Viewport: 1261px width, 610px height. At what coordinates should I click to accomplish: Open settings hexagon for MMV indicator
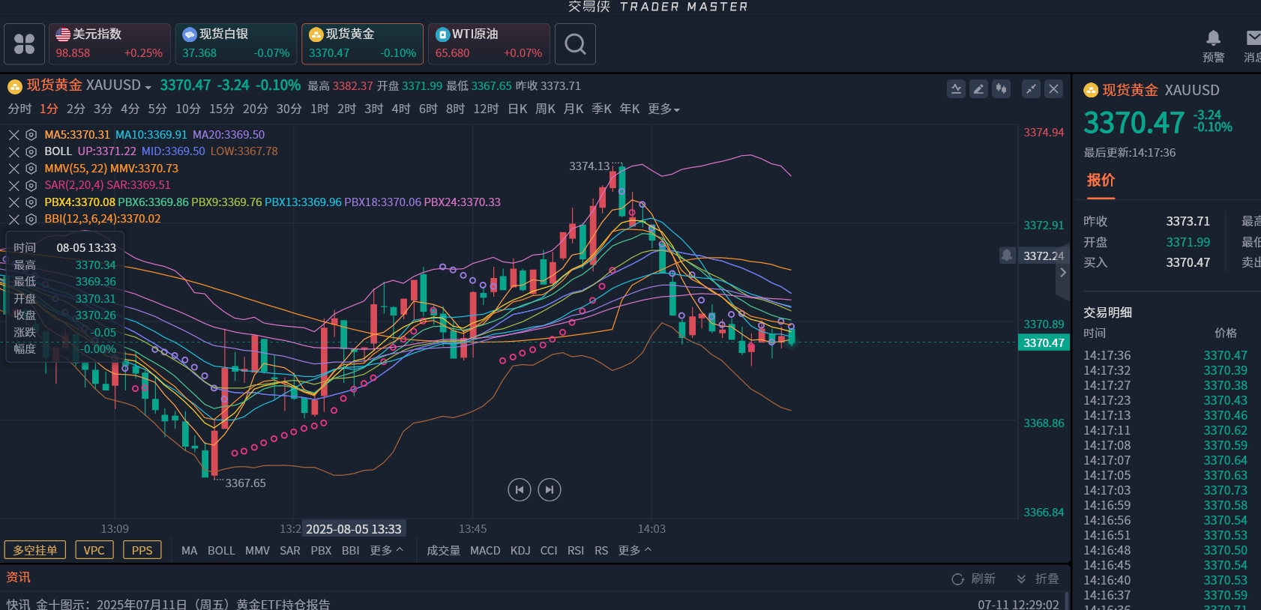coord(31,169)
